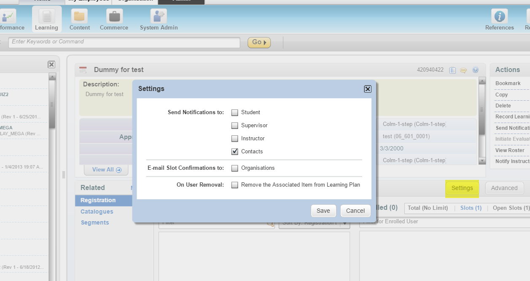Check the Student notification checkbox
Image resolution: width=530 pixels, height=281 pixels.
tap(235, 112)
